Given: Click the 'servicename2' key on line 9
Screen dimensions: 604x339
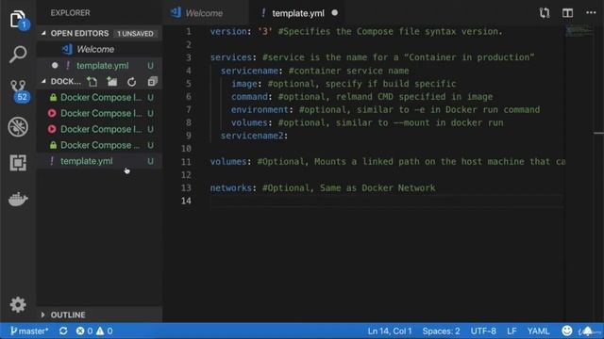Looking at the screenshot, I should click(252, 136).
